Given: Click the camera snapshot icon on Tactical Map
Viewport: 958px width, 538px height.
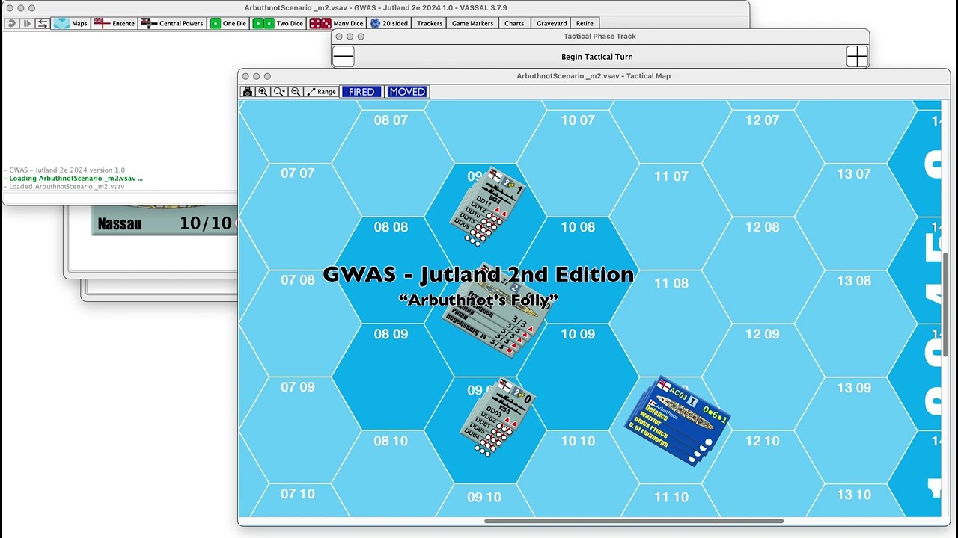Looking at the screenshot, I should (248, 92).
